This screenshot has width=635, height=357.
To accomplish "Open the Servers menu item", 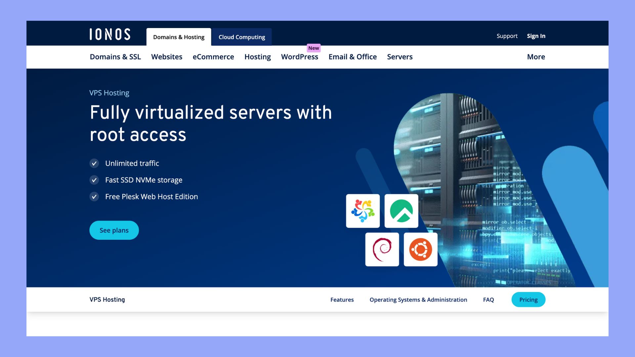I will [x=400, y=57].
